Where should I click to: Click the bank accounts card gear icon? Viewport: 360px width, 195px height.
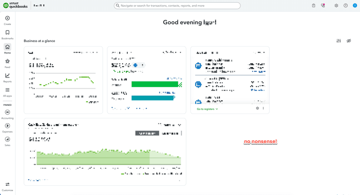click(x=257, y=108)
